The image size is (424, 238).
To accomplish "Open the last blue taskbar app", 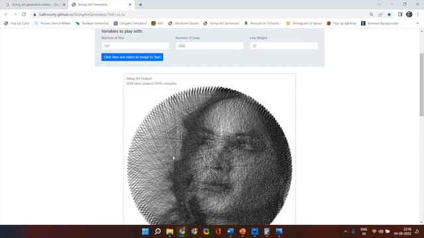I will 279,231.
